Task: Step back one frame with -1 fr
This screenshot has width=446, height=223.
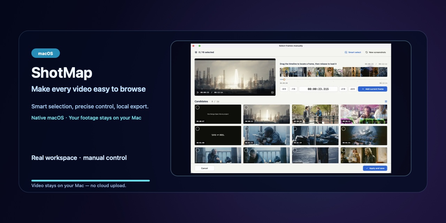Action: tap(293, 89)
